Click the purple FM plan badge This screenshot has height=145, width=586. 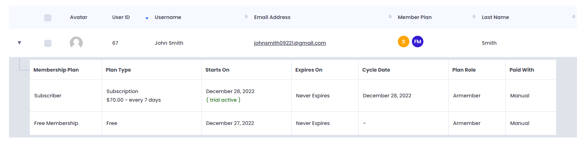pos(417,42)
